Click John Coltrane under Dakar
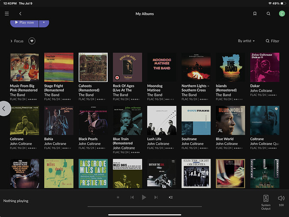This screenshot has height=217, width=289. click(x=261, y=91)
